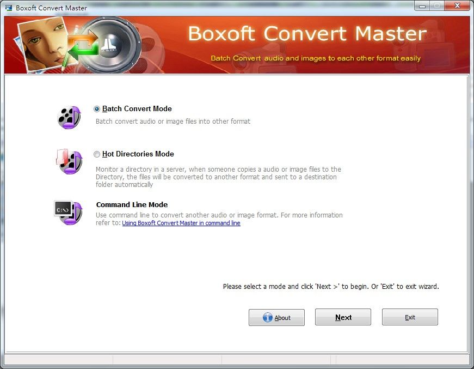The width and height of the screenshot is (474, 369).
Task: Minimize the Boxoft Convert Master window
Action: [x=422, y=6]
